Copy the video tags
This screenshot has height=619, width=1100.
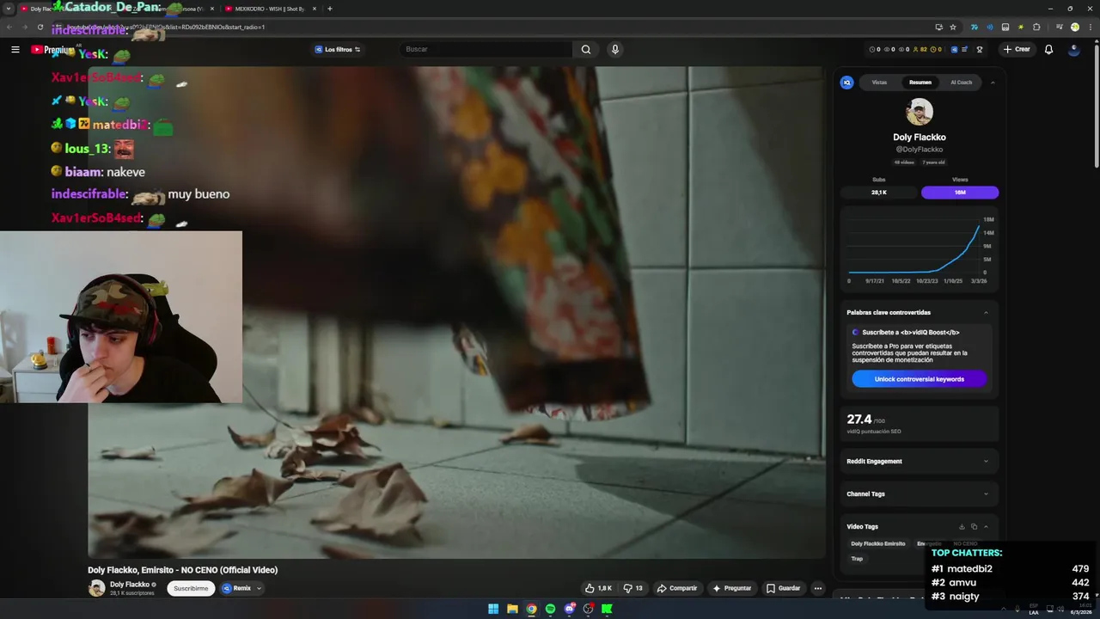click(974, 526)
